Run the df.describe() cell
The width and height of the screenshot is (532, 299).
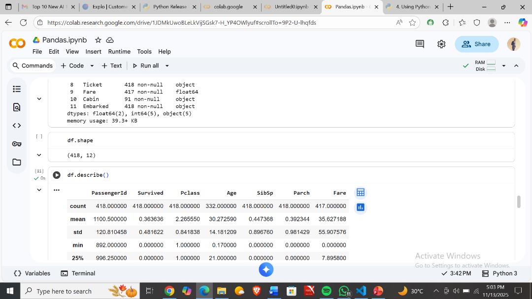coord(57,175)
